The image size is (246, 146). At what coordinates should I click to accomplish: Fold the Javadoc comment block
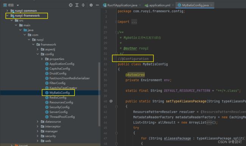click(117, 32)
